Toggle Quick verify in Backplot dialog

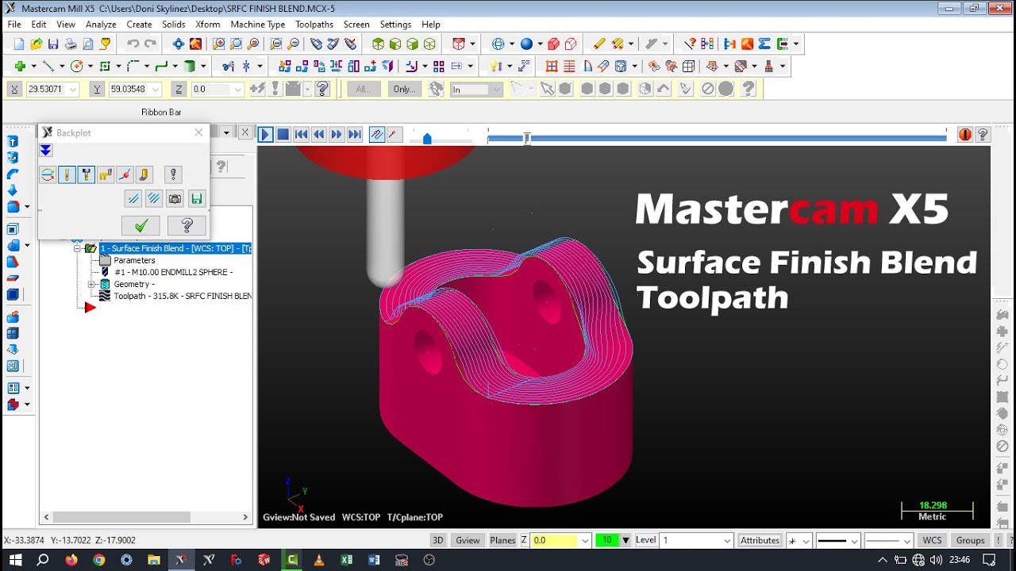click(x=144, y=174)
